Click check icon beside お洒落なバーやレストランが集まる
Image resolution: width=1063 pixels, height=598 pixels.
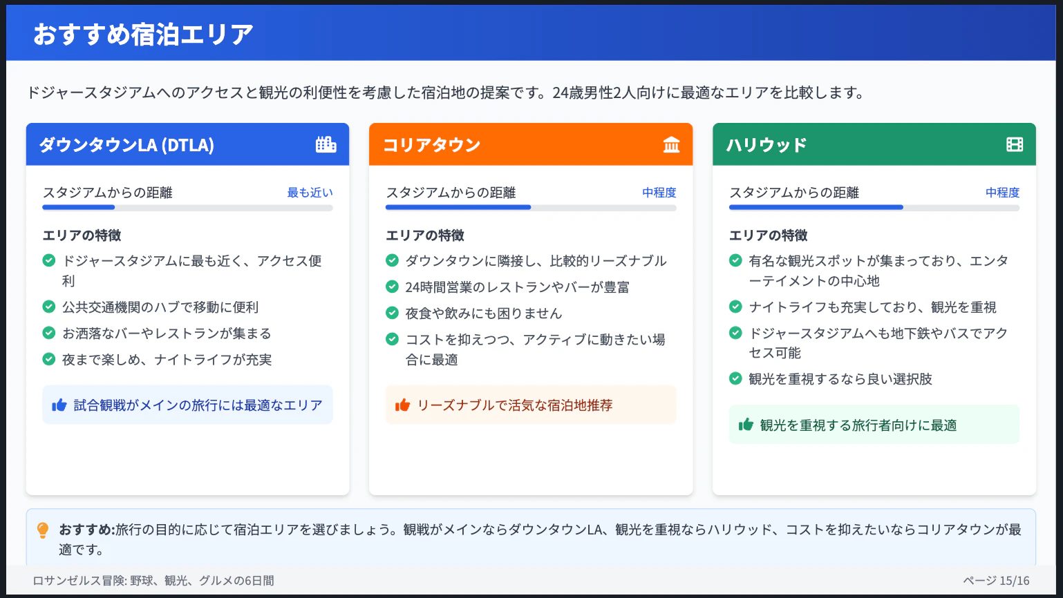pos(49,333)
